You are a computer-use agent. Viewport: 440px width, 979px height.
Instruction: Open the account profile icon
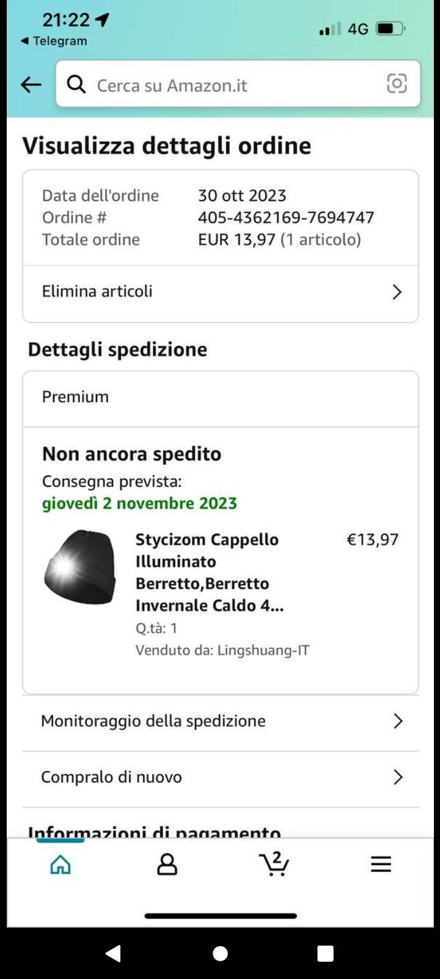[167, 864]
